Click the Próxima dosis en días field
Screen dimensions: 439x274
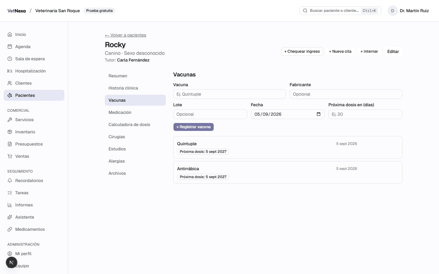click(x=365, y=114)
